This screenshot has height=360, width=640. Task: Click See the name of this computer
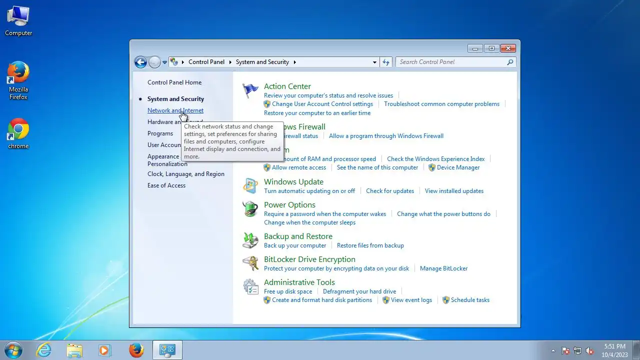(377, 167)
